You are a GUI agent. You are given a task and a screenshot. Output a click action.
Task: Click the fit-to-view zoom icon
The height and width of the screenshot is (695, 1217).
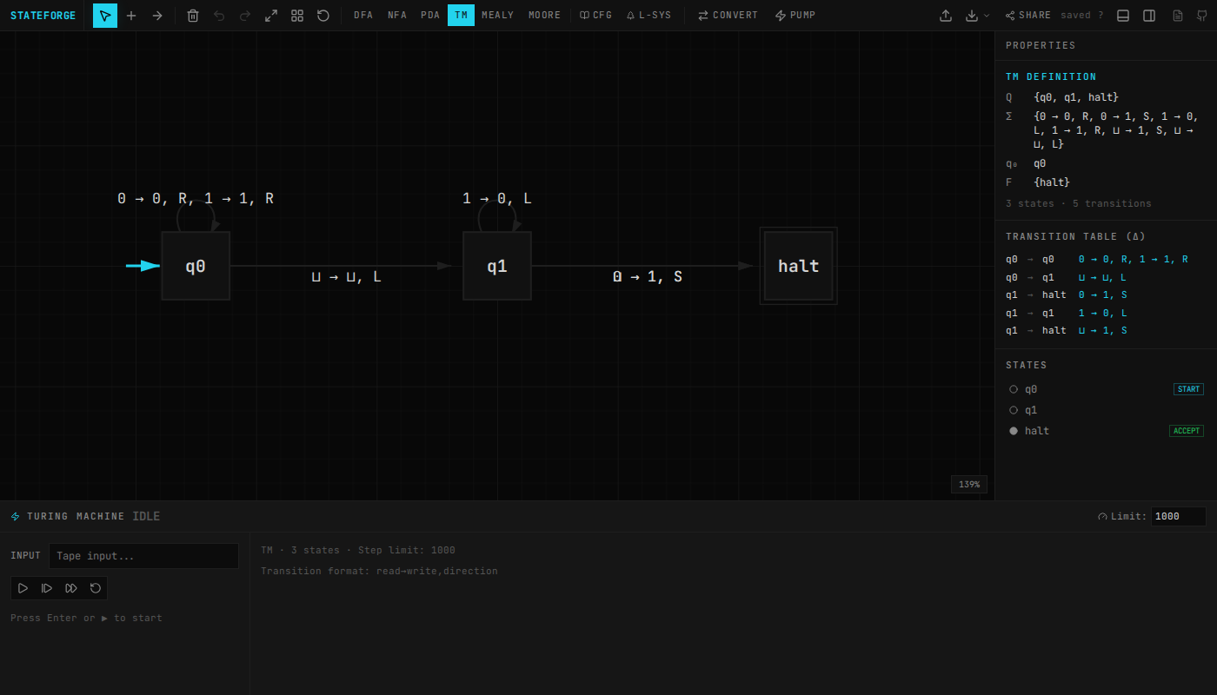tap(271, 15)
